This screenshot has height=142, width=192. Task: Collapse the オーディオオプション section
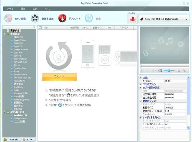coord(140,117)
